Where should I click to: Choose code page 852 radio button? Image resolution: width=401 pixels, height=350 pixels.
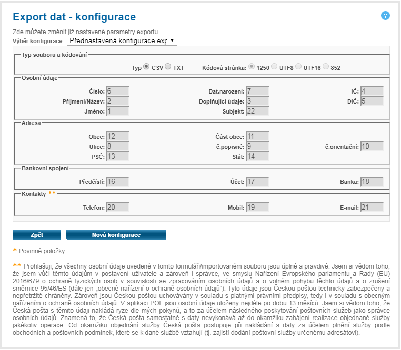point(326,67)
